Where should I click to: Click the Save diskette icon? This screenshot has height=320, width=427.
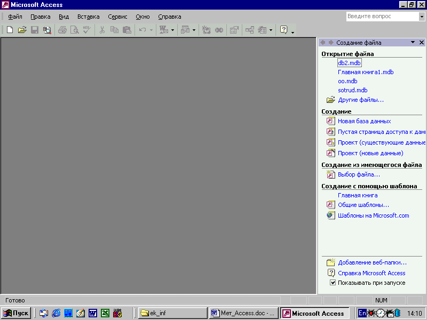[35, 30]
